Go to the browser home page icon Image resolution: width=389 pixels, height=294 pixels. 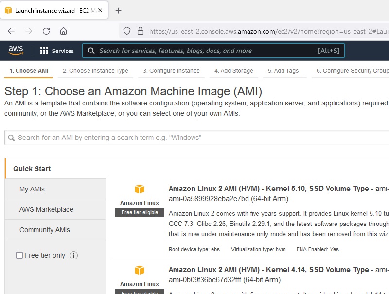[63, 31]
